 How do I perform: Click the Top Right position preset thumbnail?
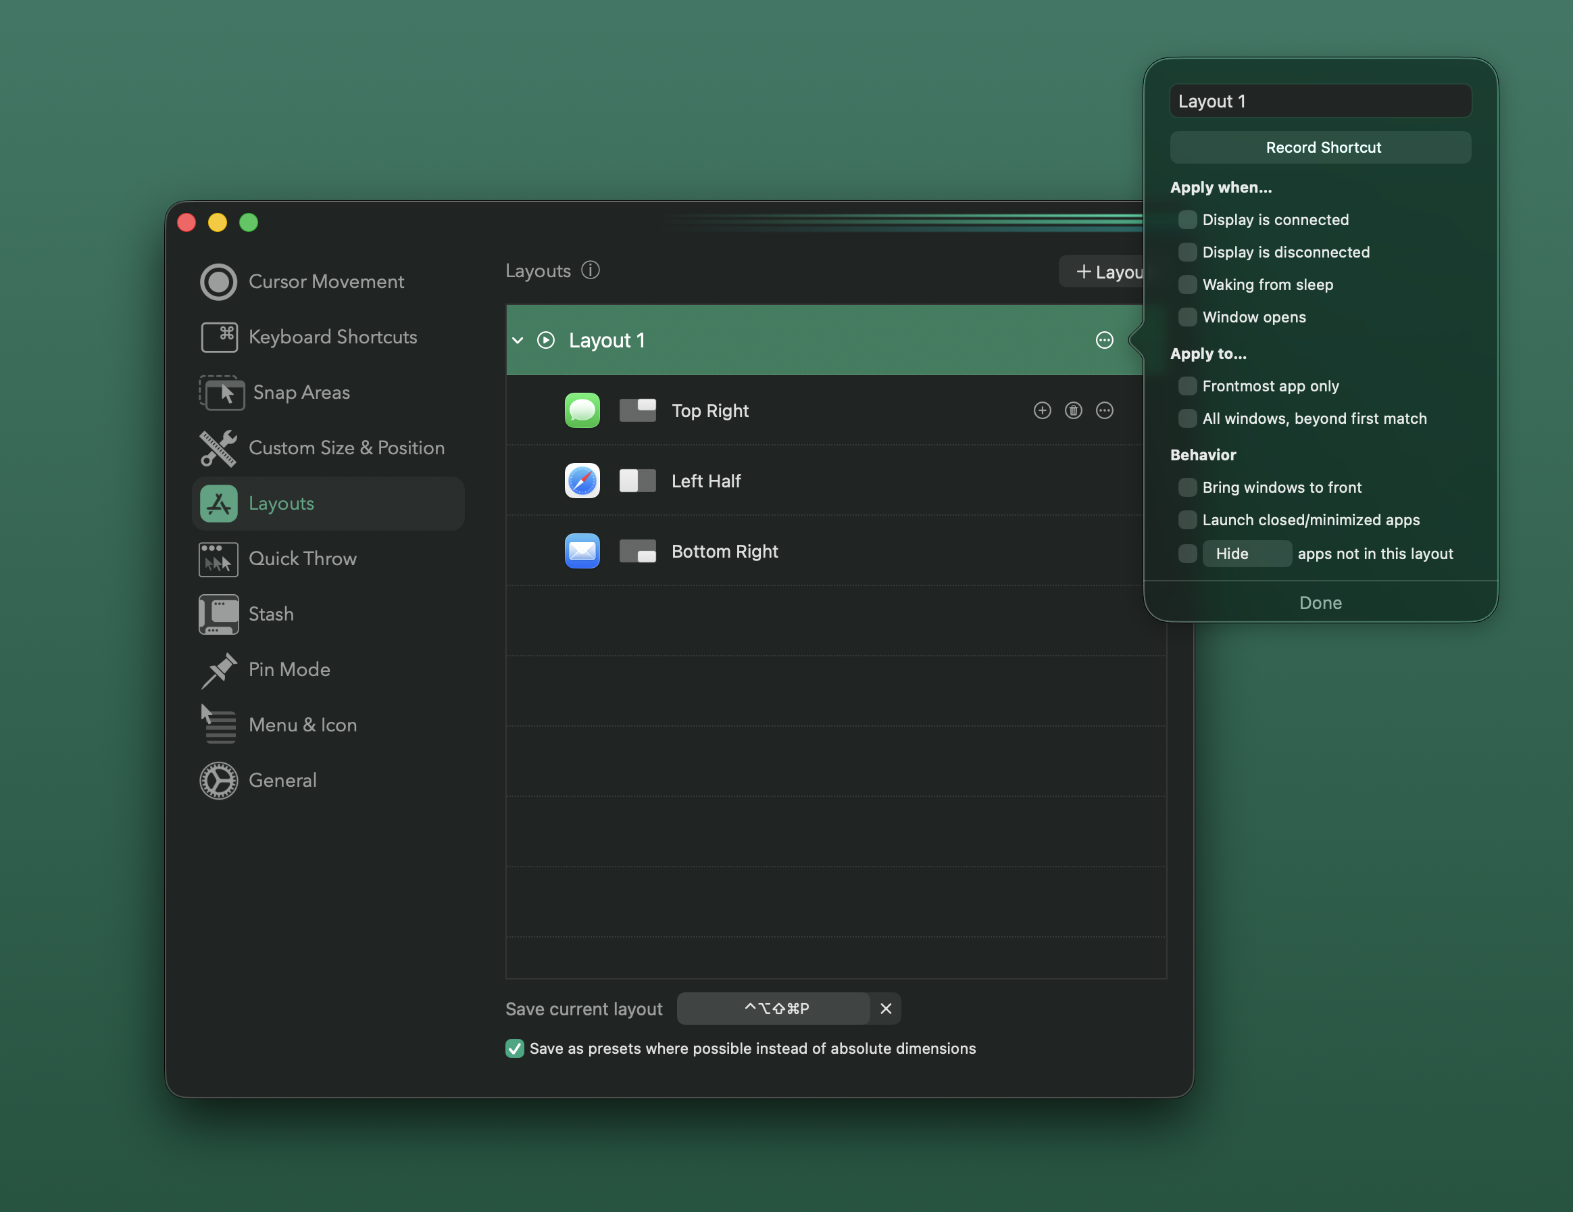coord(637,411)
